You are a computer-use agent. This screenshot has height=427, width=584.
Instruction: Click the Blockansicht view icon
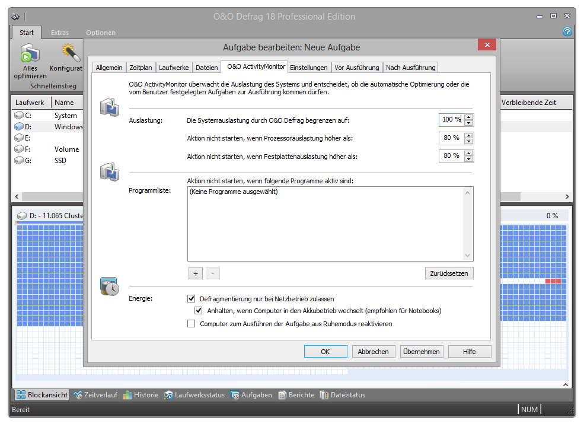pos(21,395)
